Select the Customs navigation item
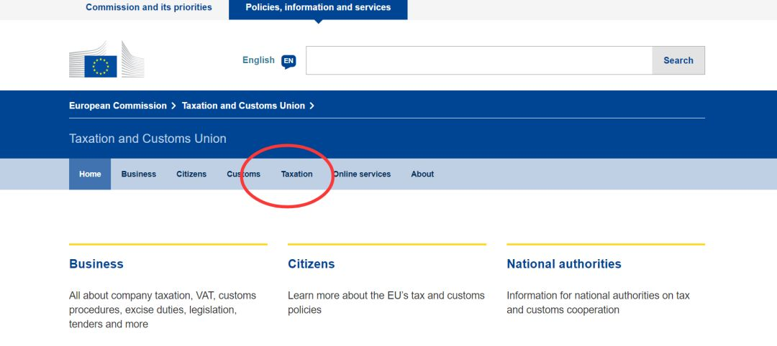Screen dimensions: 777x346 [x=243, y=174]
